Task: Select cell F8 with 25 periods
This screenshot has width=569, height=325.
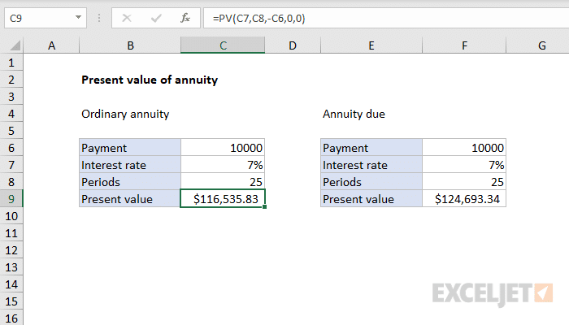Action: [464, 182]
